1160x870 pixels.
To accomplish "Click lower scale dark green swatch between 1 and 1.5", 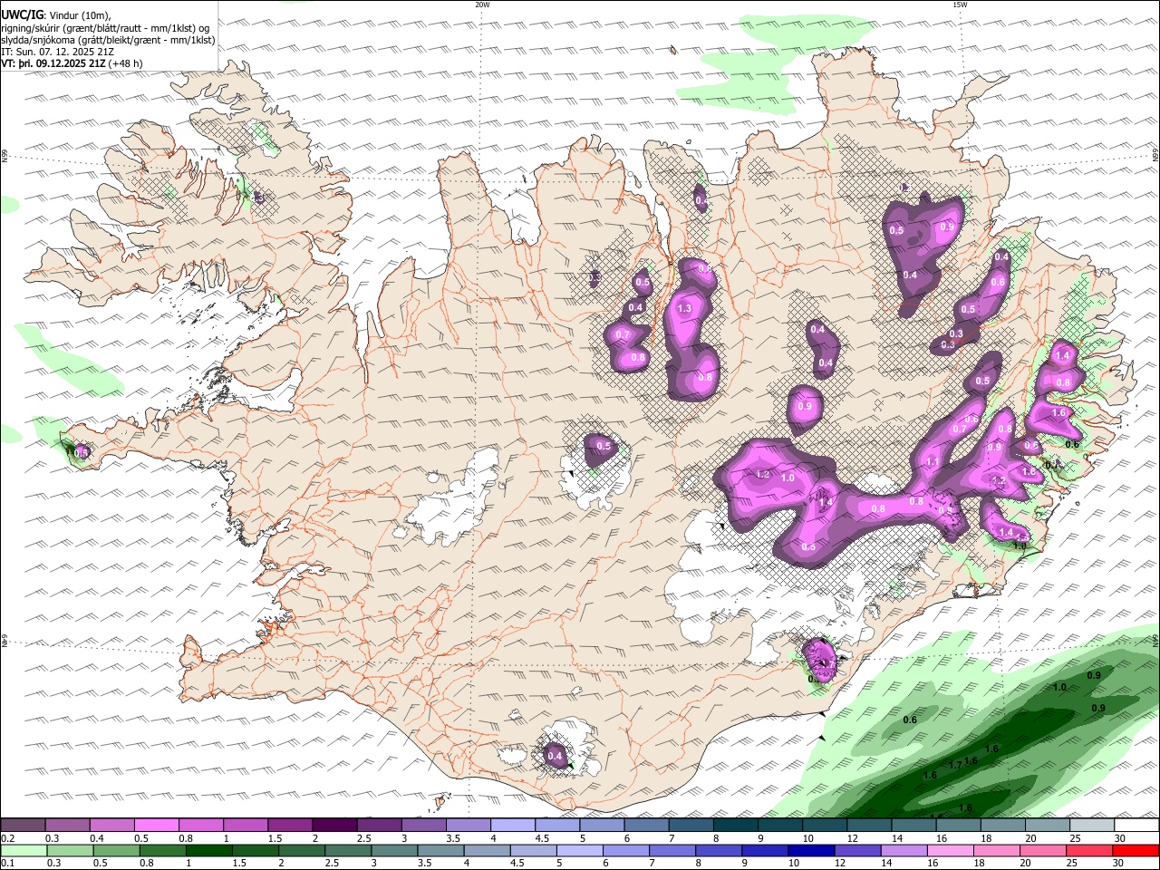I will click(209, 850).
